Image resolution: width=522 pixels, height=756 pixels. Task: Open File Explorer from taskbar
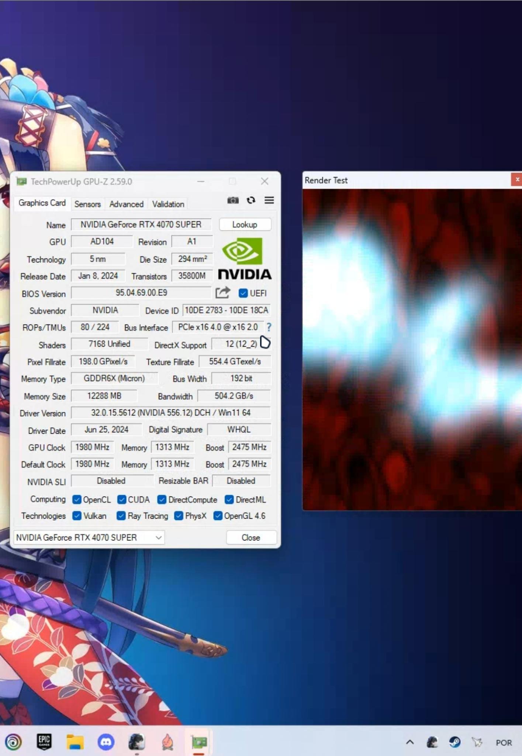(x=75, y=742)
